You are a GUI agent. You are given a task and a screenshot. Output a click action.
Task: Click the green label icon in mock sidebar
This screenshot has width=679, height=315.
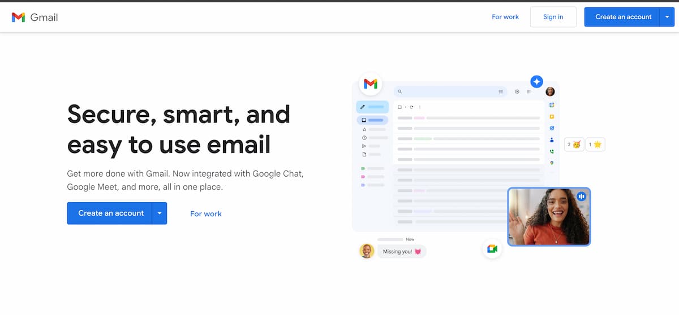click(x=363, y=168)
